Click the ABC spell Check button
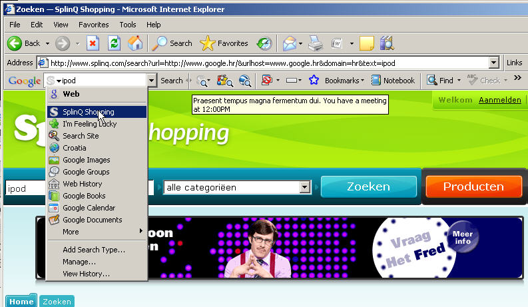The height and width of the screenshot is (307, 528). (x=483, y=81)
